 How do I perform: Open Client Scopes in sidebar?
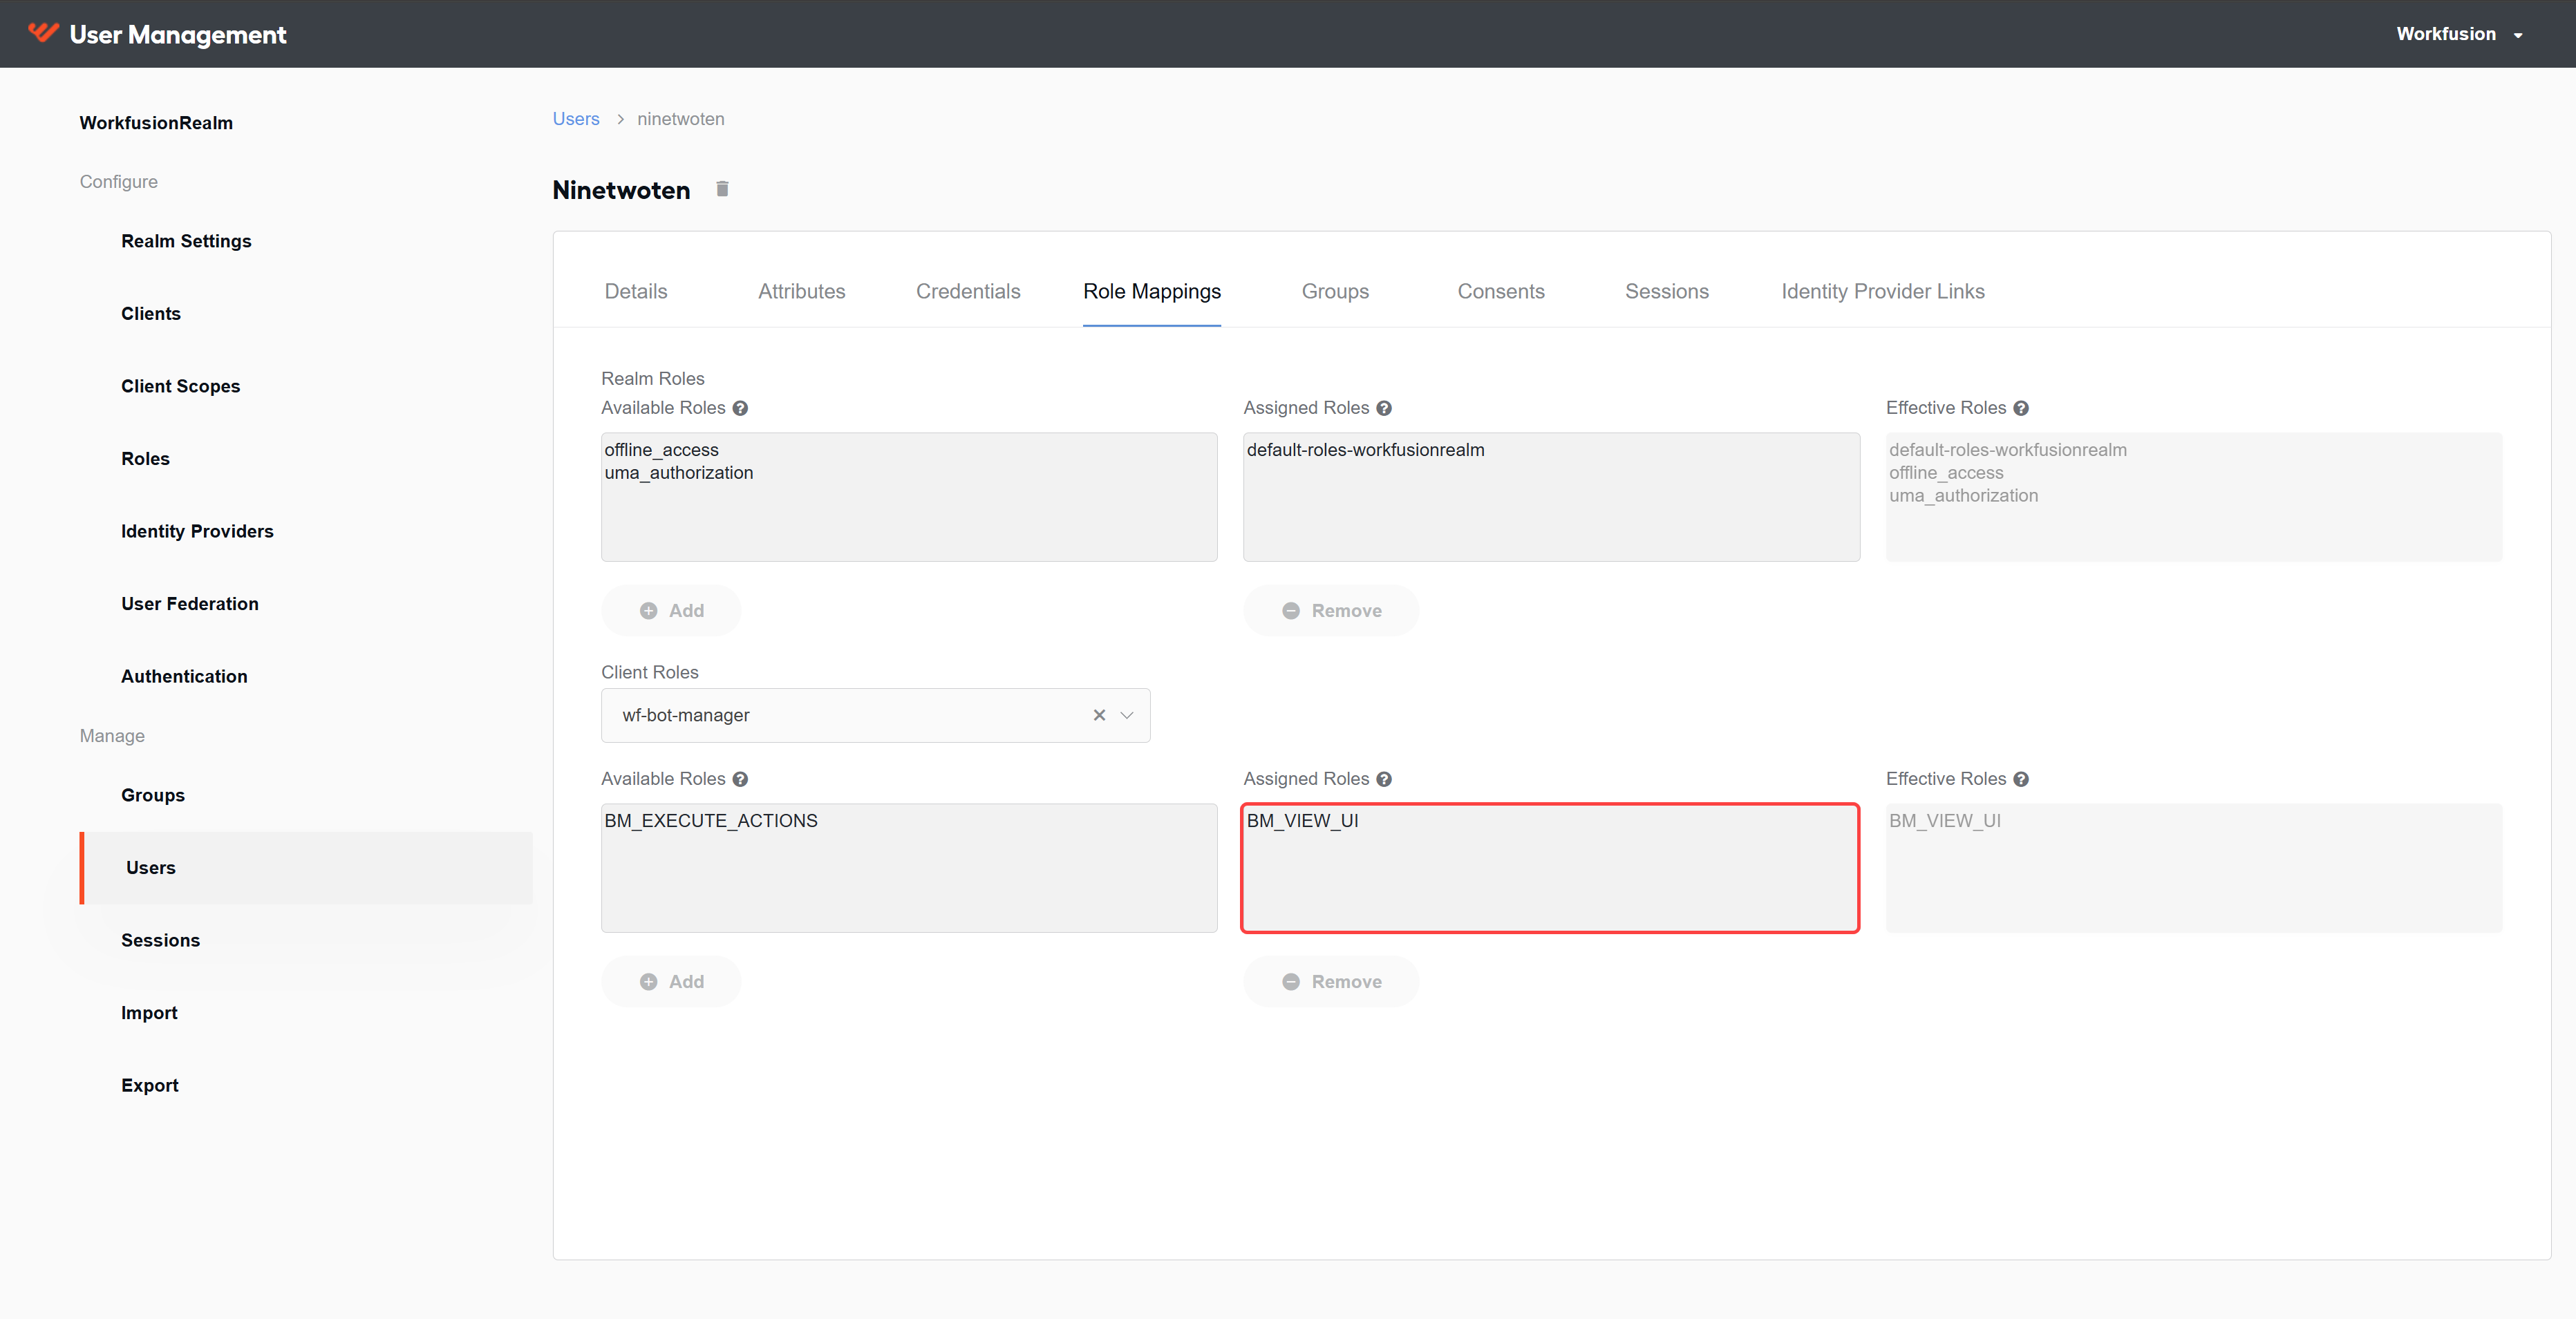(x=181, y=386)
